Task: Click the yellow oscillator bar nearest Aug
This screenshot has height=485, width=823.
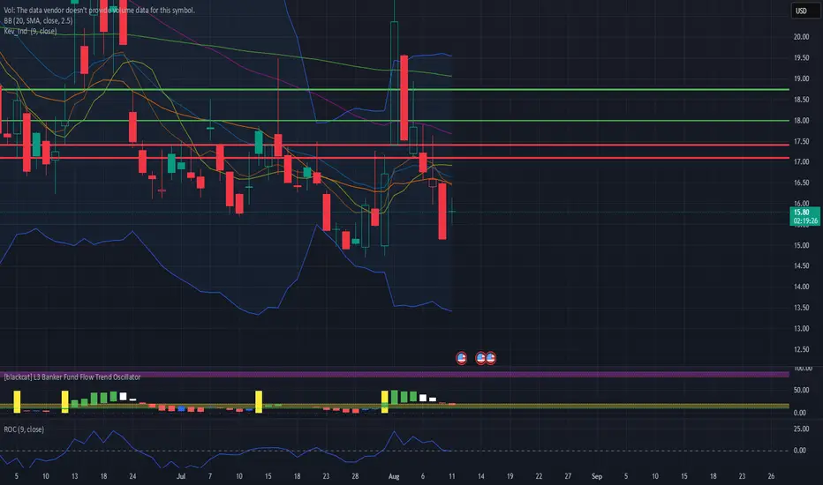Action: tap(385, 401)
